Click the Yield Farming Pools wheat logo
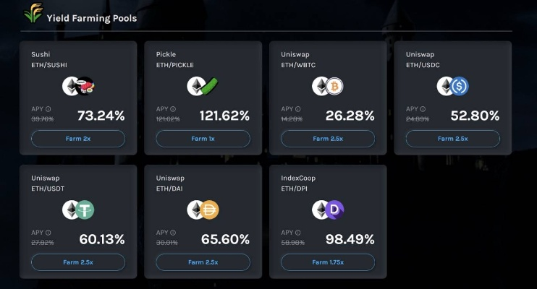The height and width of the screenshot is (289, 537). tap(33, 14)
